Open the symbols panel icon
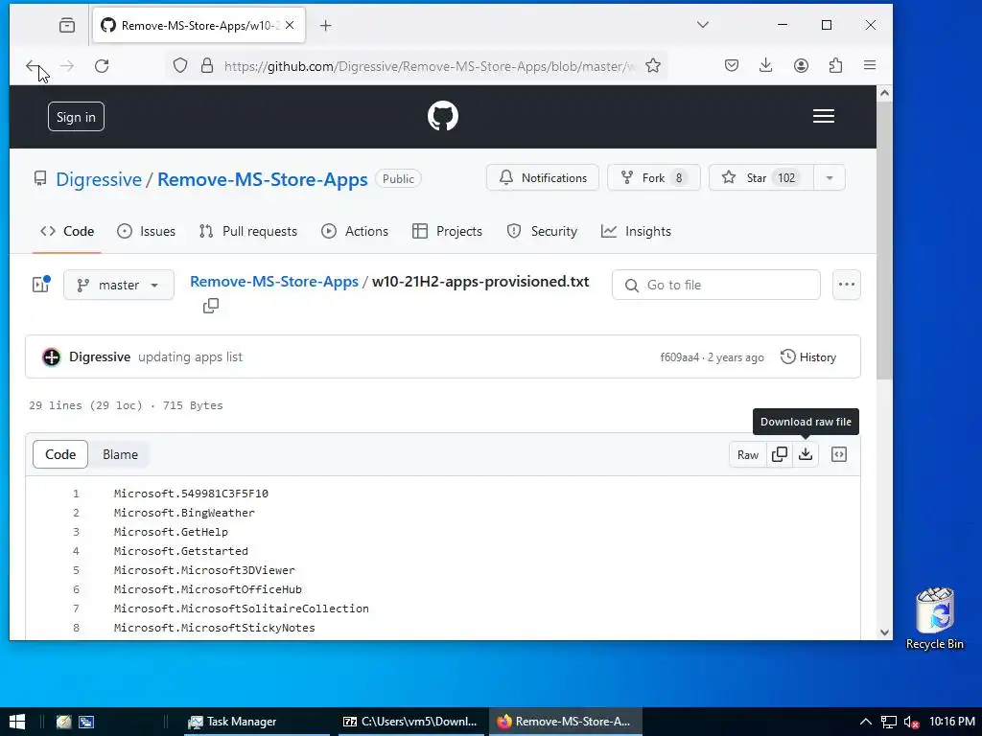 pyautogui.click(x=839, y=454)
